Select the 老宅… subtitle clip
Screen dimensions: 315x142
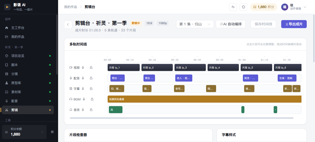pyautogui.click(x=179, y=89)
